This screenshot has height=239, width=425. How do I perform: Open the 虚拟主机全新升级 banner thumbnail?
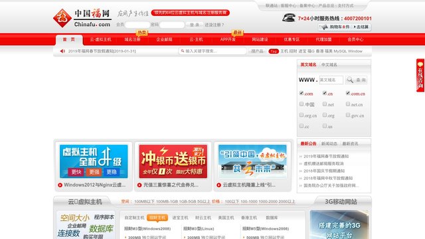94,161
